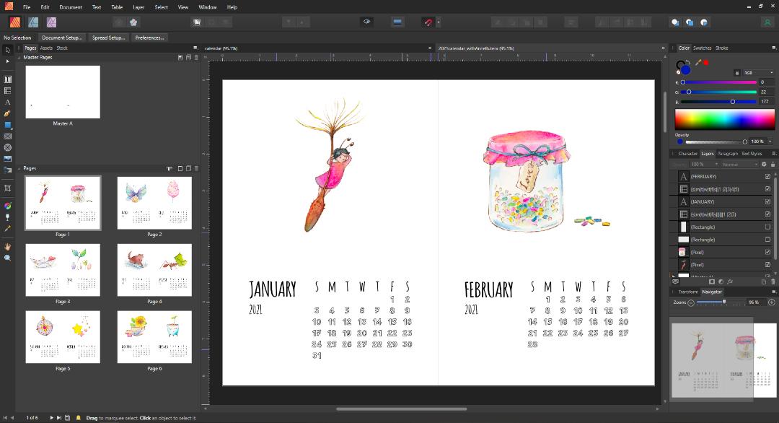This screenshot has width=779, height=423.
Task: Switch to the Assets tab
Action: pos(46,48)
